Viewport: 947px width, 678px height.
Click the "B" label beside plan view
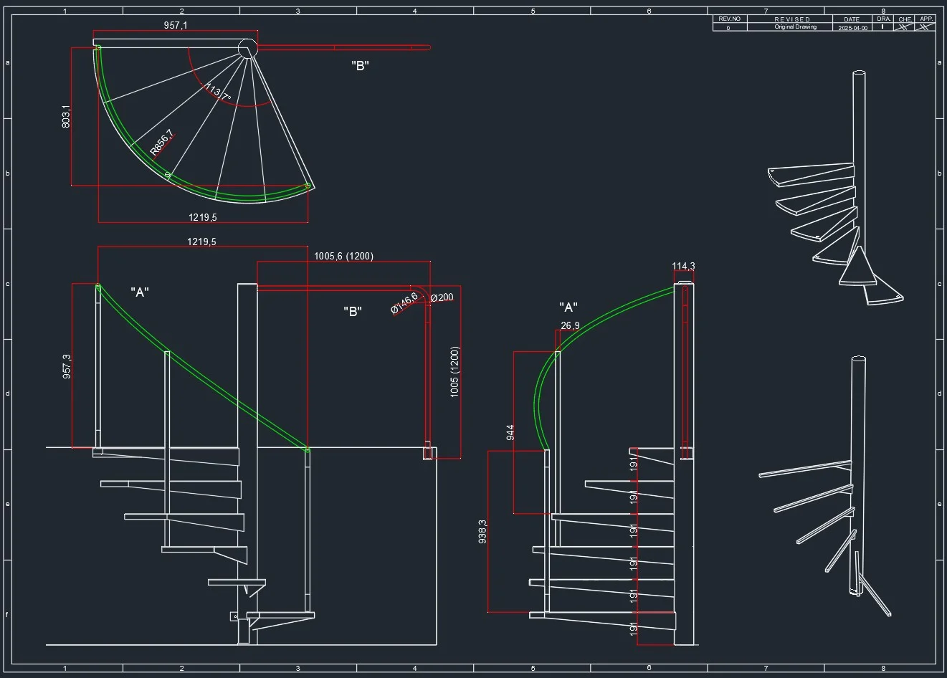[360, 66]
